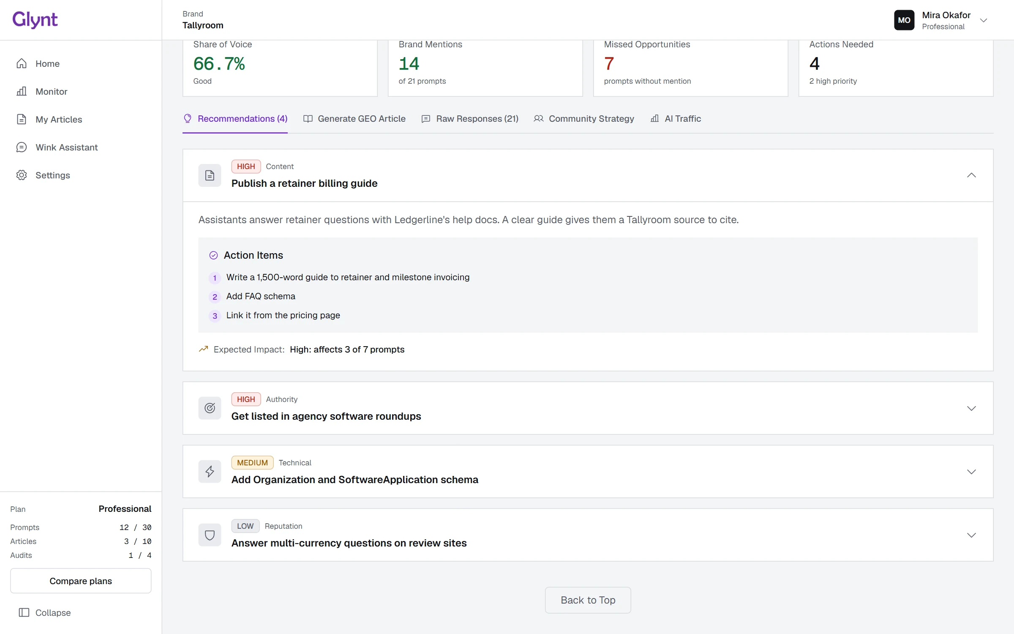Click the Technical lightning bolt icon
Screen dimensions: 1014x634
click(x=210, y=471)
